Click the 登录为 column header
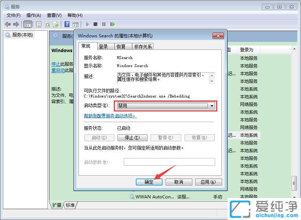Image resolution: width=301 pixels, height=220 pixels. pos(249,50)
